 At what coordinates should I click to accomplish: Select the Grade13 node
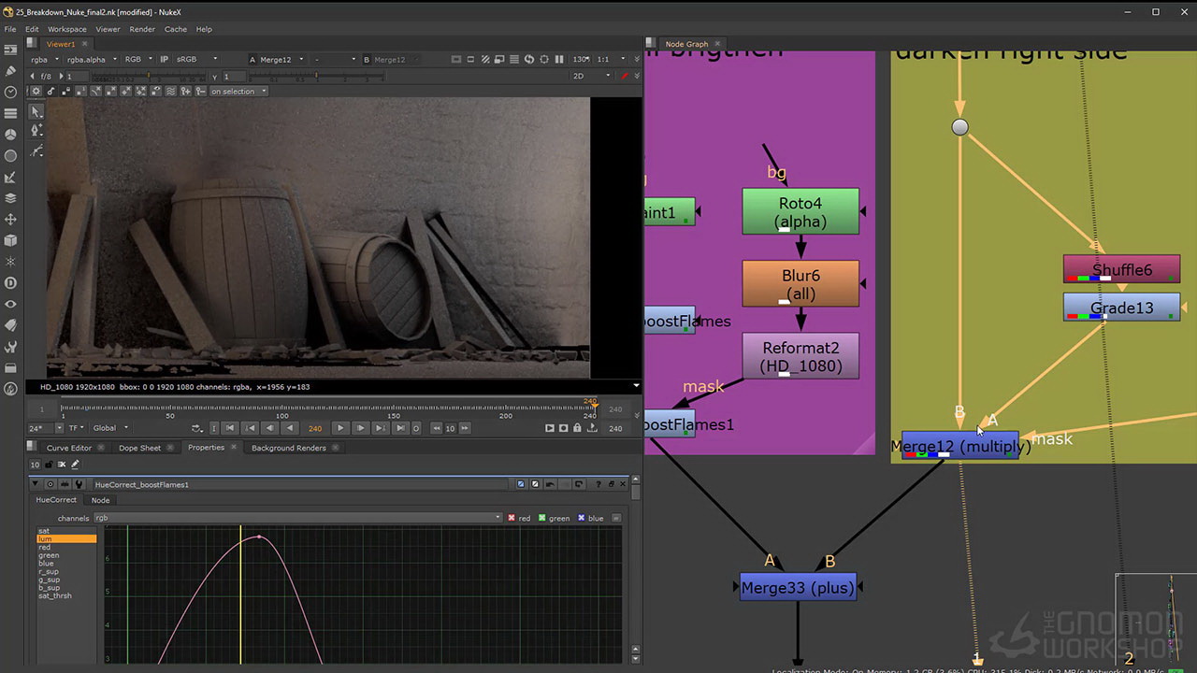pyautogui.click(x=1121, y=308)
